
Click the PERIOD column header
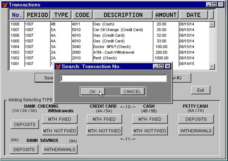click(x=37, y=15)
